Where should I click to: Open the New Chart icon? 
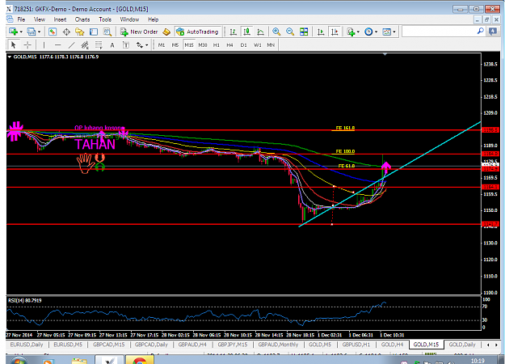tap(13, 32)
